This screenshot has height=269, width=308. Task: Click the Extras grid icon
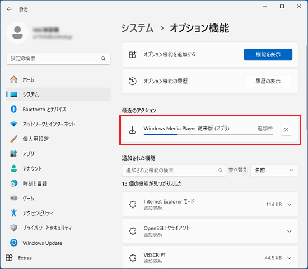click(x=9, y=258)
